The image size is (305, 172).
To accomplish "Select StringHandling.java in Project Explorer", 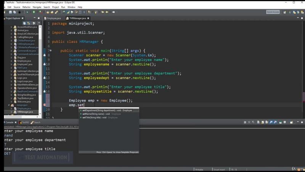I will coord(26,95).
